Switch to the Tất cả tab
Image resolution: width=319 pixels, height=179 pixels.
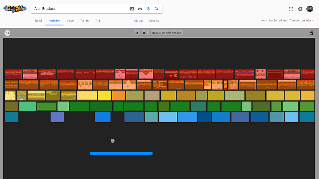38,21
